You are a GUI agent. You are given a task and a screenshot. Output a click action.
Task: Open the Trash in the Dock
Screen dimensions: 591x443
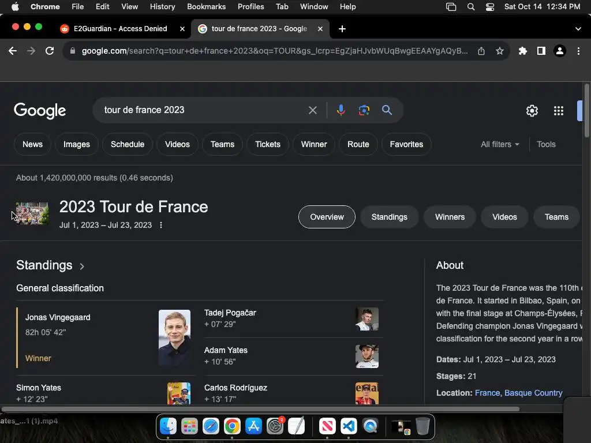click(422, 426)
